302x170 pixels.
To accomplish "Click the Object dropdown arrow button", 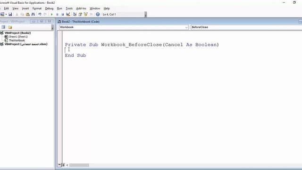I will [186, 27].
